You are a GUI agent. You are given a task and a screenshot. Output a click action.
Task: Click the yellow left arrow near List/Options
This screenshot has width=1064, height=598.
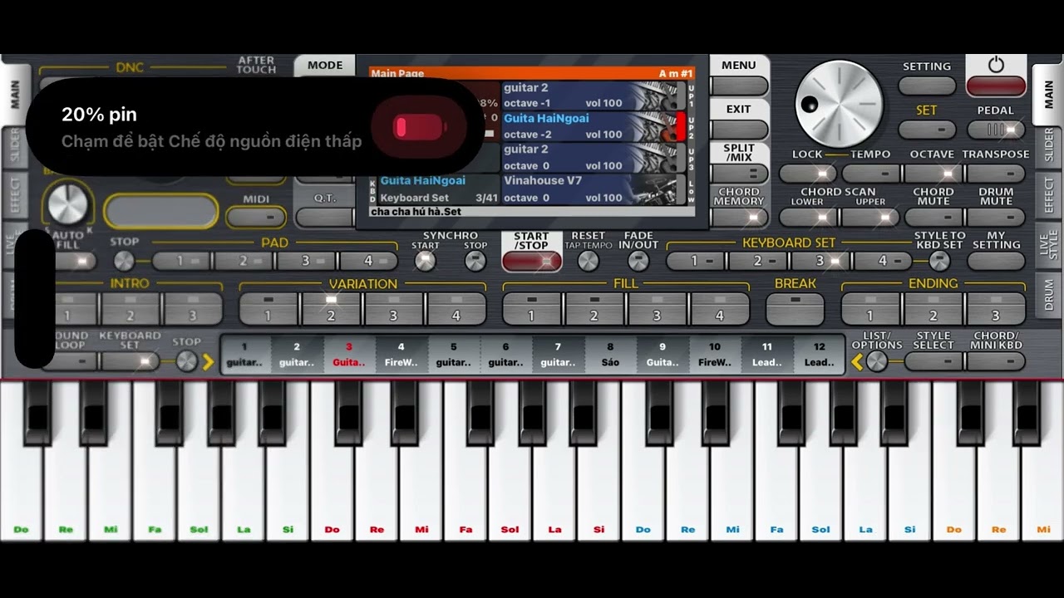tap(858, 361)
